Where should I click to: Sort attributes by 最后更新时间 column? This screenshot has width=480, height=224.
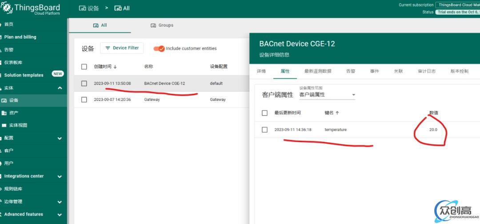(288, 113)
